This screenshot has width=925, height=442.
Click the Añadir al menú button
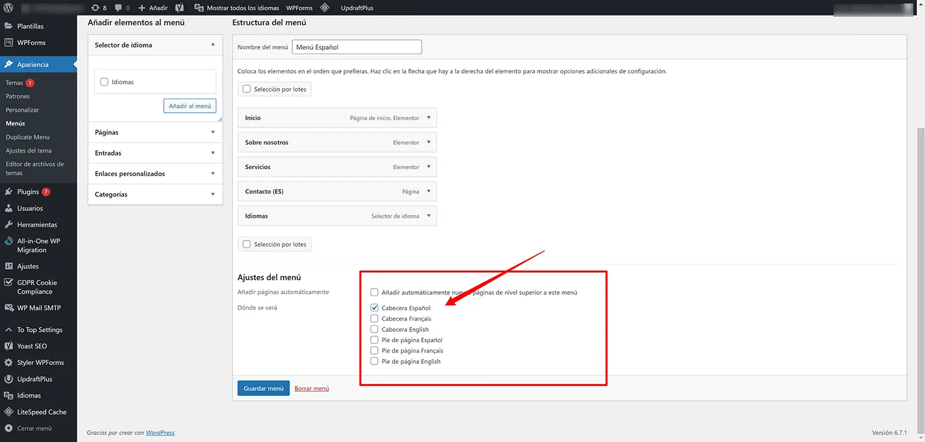click(x=190, y=106)
